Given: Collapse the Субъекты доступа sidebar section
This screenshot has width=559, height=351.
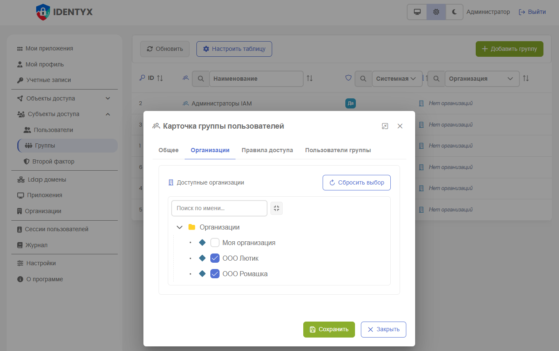Looking at the screenshot, I should click(108, 114).
